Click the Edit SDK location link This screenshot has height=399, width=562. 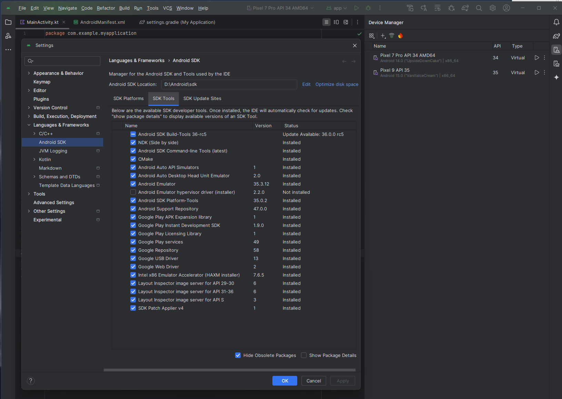[306, 84]
